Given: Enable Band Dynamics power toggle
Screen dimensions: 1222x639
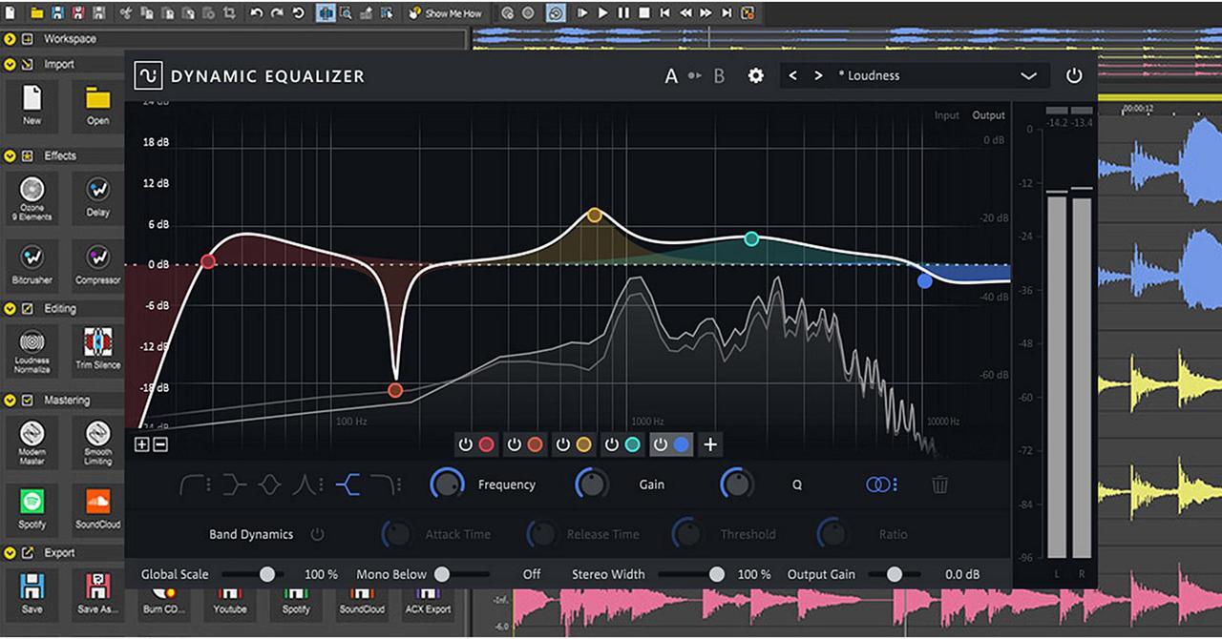Looking at the screenshot, I should (317, 534).
